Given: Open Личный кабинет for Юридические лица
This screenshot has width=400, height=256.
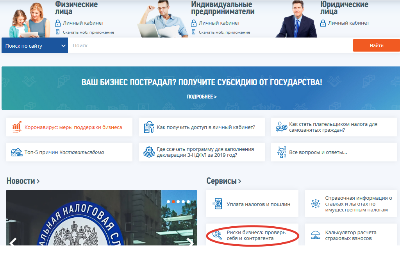Looking at the screenshot, I should pos(349,23).
